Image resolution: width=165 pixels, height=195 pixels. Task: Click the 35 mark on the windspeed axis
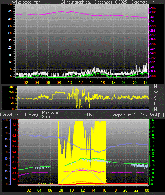coord(10,26)
